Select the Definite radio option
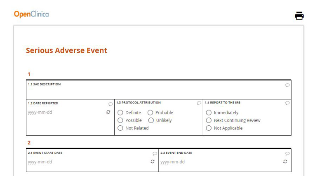Viewport: 322px width, 176px height. [x=120, y=113]
